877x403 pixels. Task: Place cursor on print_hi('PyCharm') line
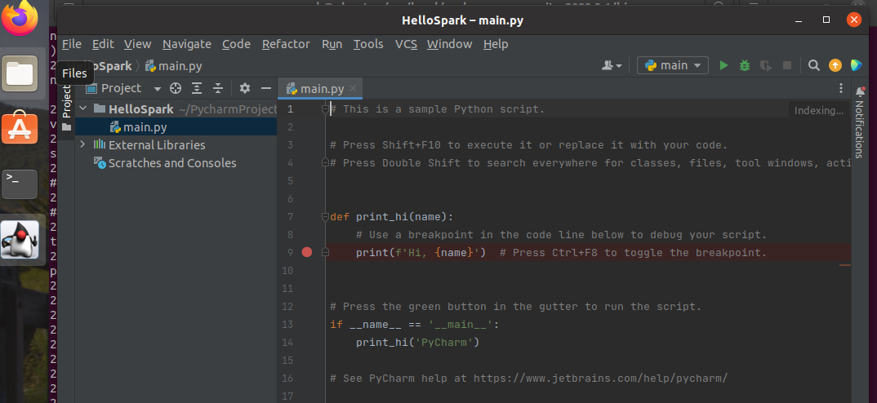coord(418,342)
